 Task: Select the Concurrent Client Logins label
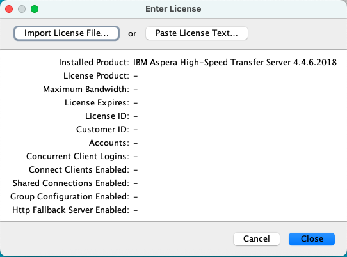(77, 157)
